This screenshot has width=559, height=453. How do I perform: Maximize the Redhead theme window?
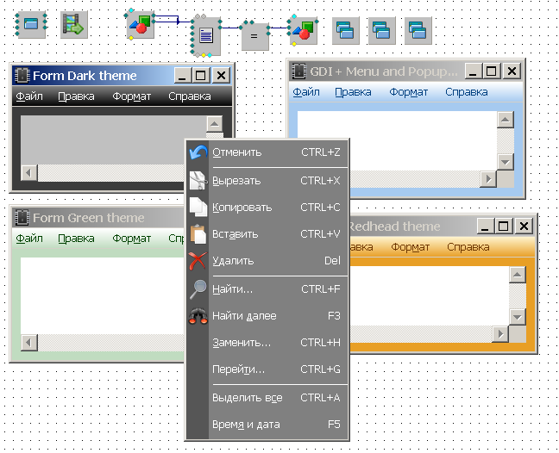[504, 226]
